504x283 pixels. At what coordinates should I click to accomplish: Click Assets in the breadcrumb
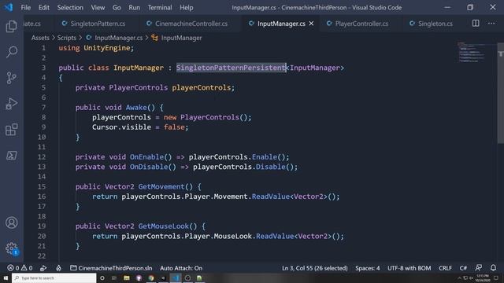(40, 38)
